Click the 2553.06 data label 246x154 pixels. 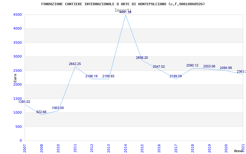[209, 67]
